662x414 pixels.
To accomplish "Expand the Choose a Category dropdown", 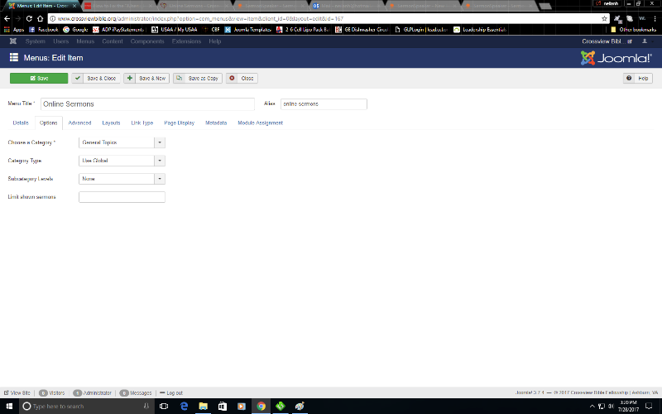I will [x=122, y=142].
